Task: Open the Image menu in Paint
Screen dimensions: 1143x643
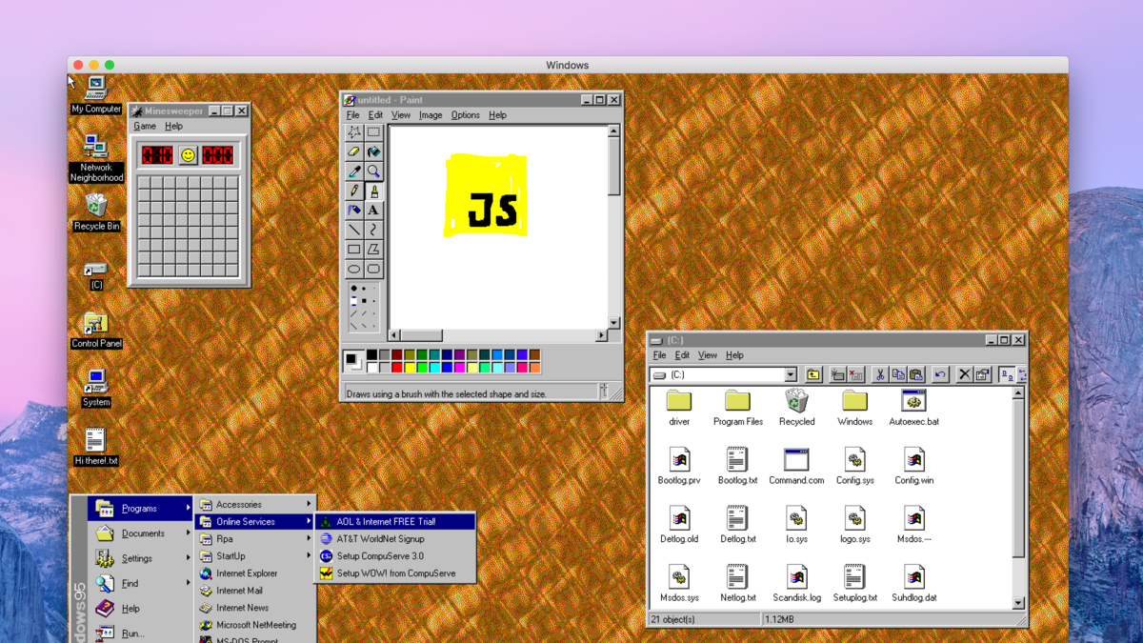Action: pyautogui.click(x=431, y=115)
